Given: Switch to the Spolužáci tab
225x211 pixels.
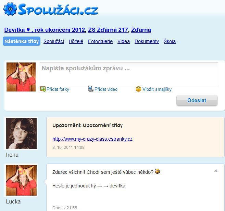Looking at the screenshot, I should 54,41.
